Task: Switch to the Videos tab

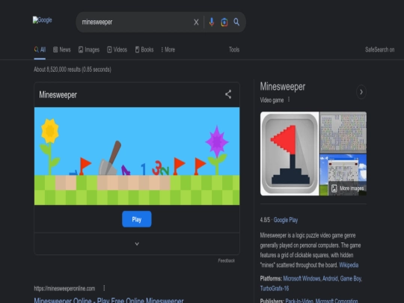Action: [x=117, y=49]
